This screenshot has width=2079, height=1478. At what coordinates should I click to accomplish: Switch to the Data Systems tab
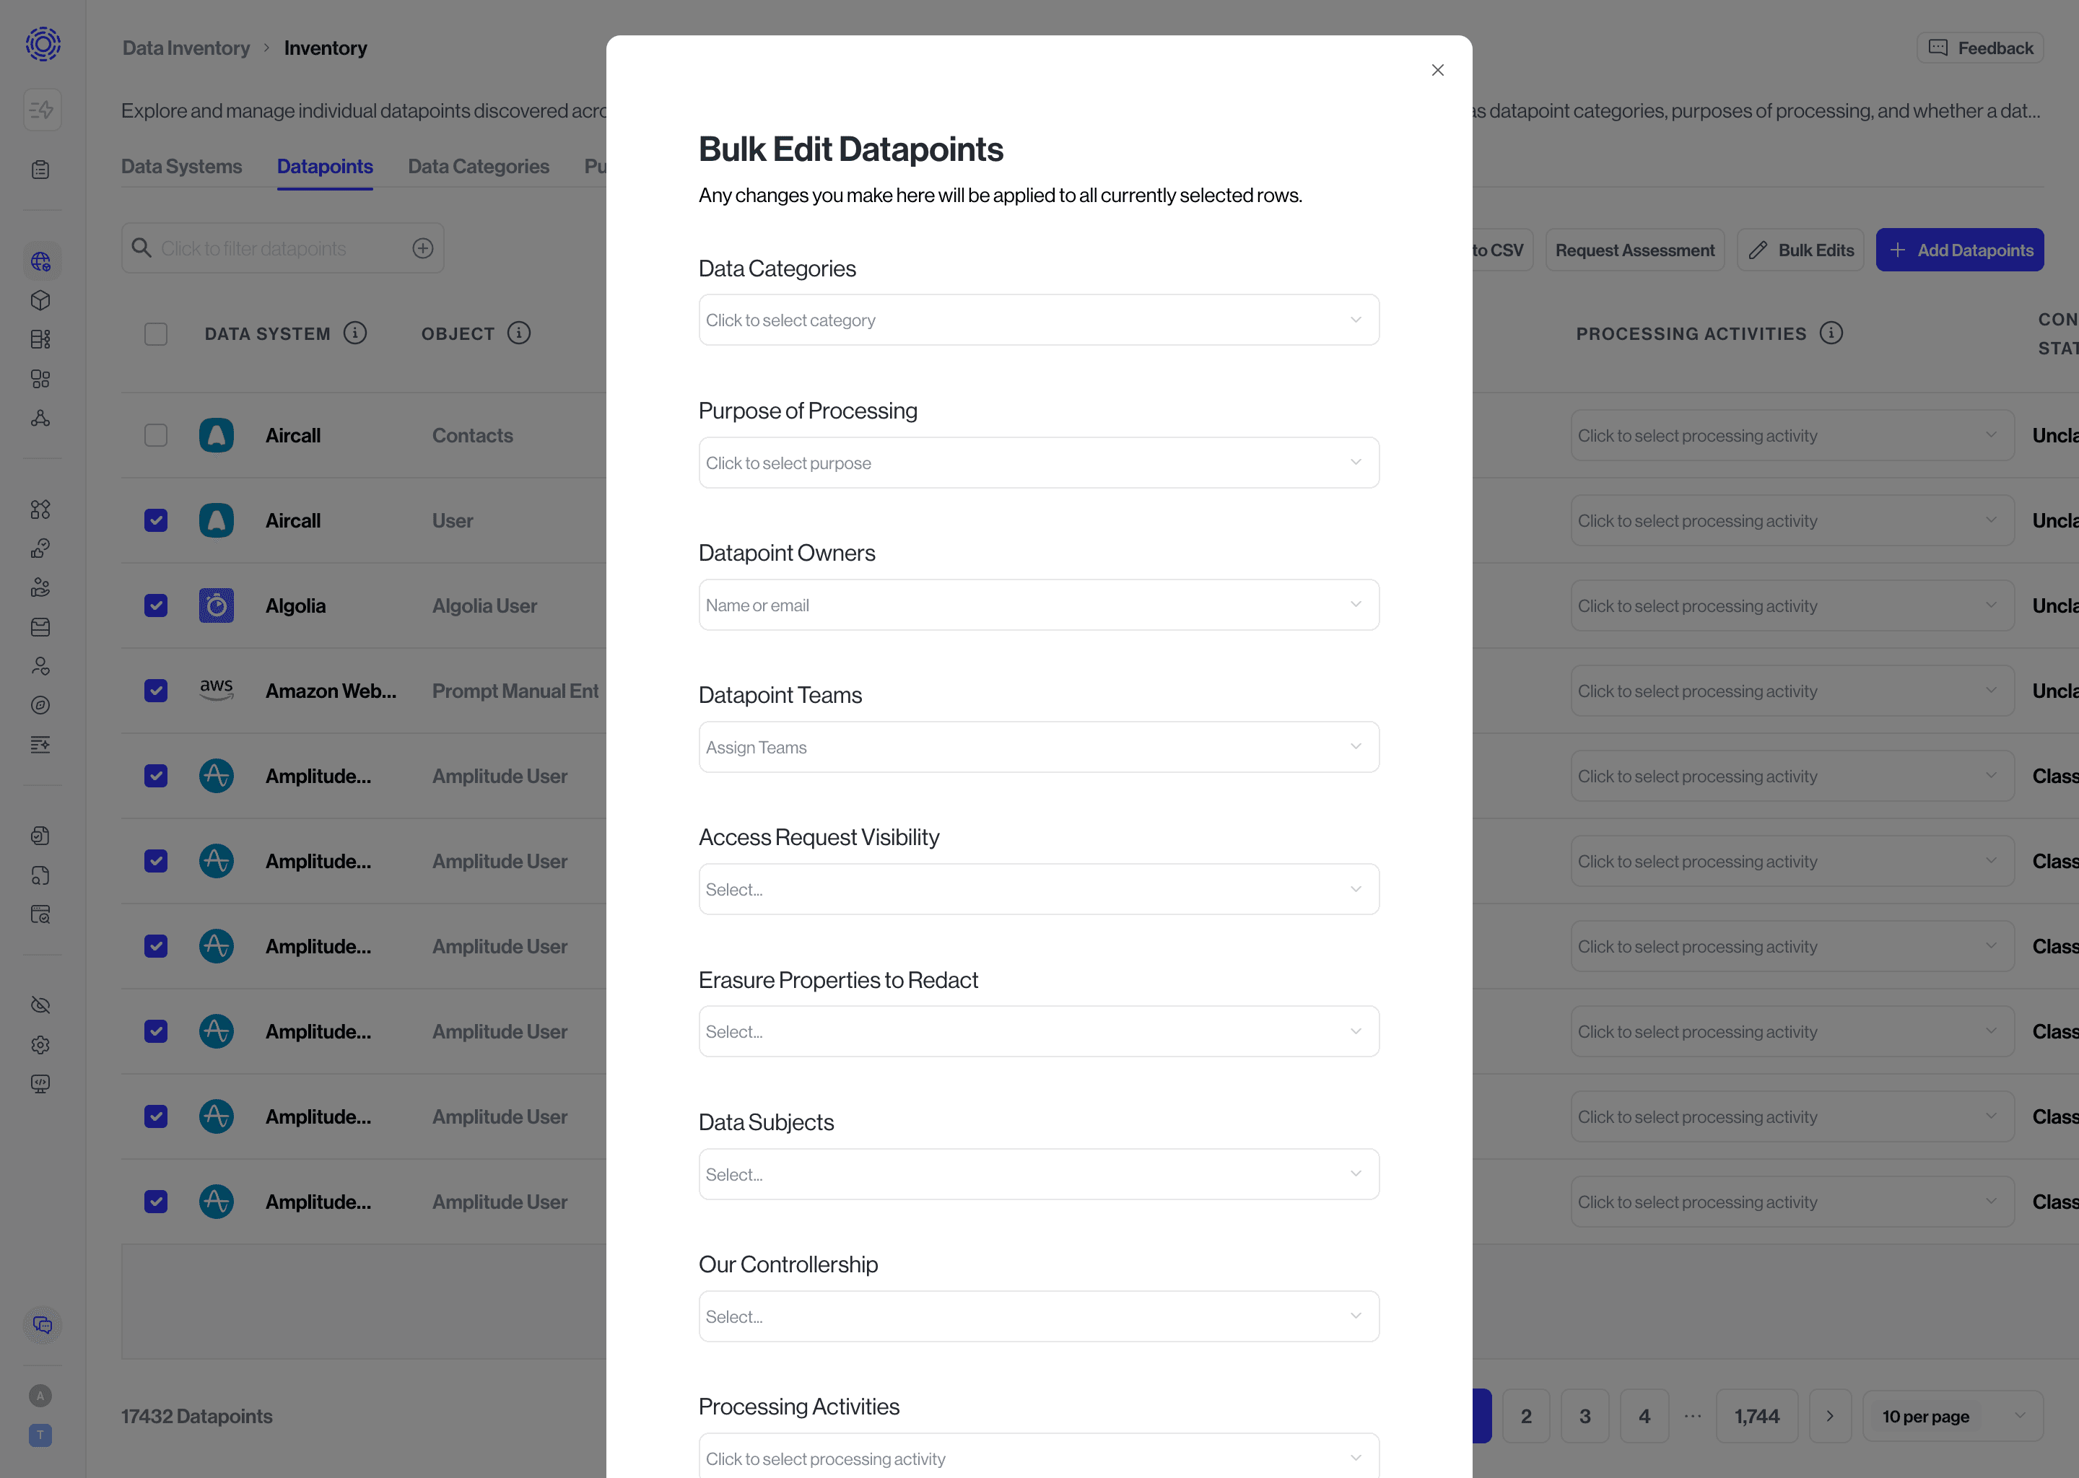point(181,167)
